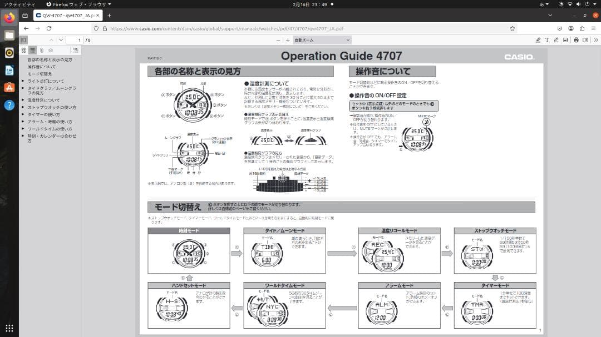Open Firefox ウェブ・ブラウザ app menu

click(x=78, y=4)
